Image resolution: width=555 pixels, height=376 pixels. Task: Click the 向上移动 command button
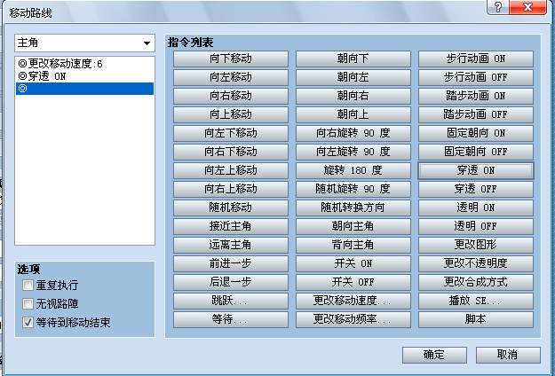click(231, 114)
